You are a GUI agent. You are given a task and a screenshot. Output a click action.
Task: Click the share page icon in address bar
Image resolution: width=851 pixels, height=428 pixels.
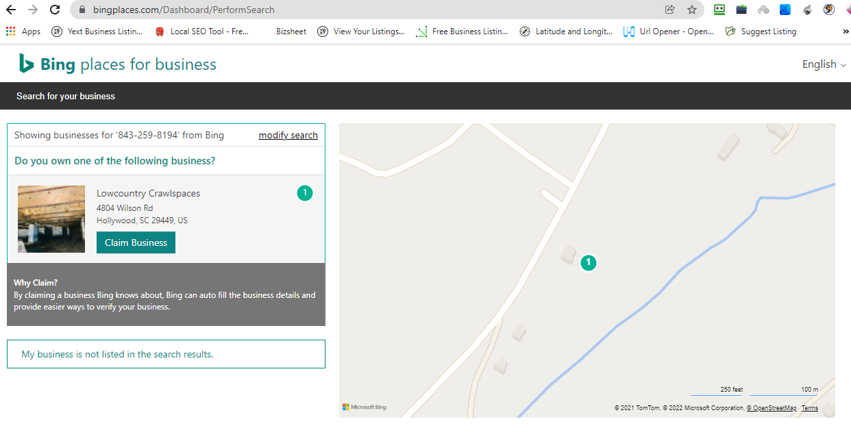tap(670, 10)
